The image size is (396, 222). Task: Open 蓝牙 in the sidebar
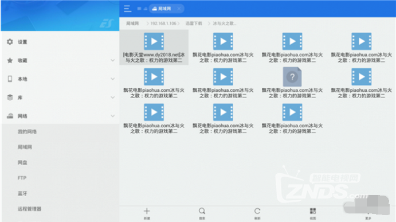point(22,193)
